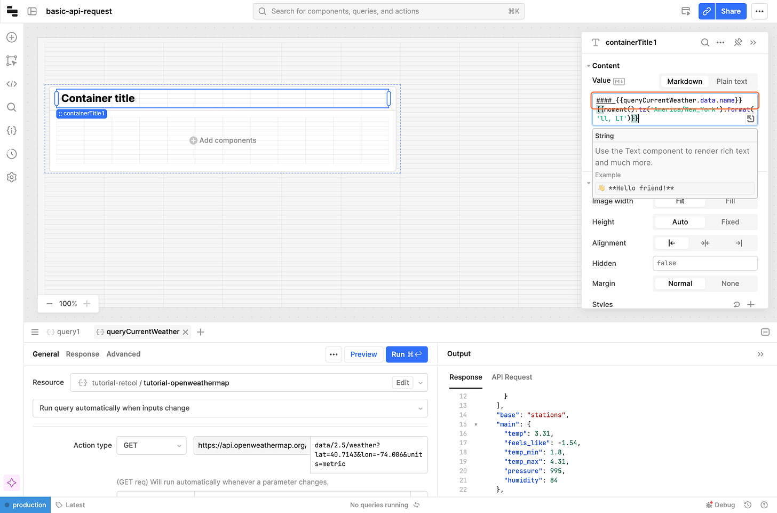Collapse the Output panel chevrons

point(760,354)
